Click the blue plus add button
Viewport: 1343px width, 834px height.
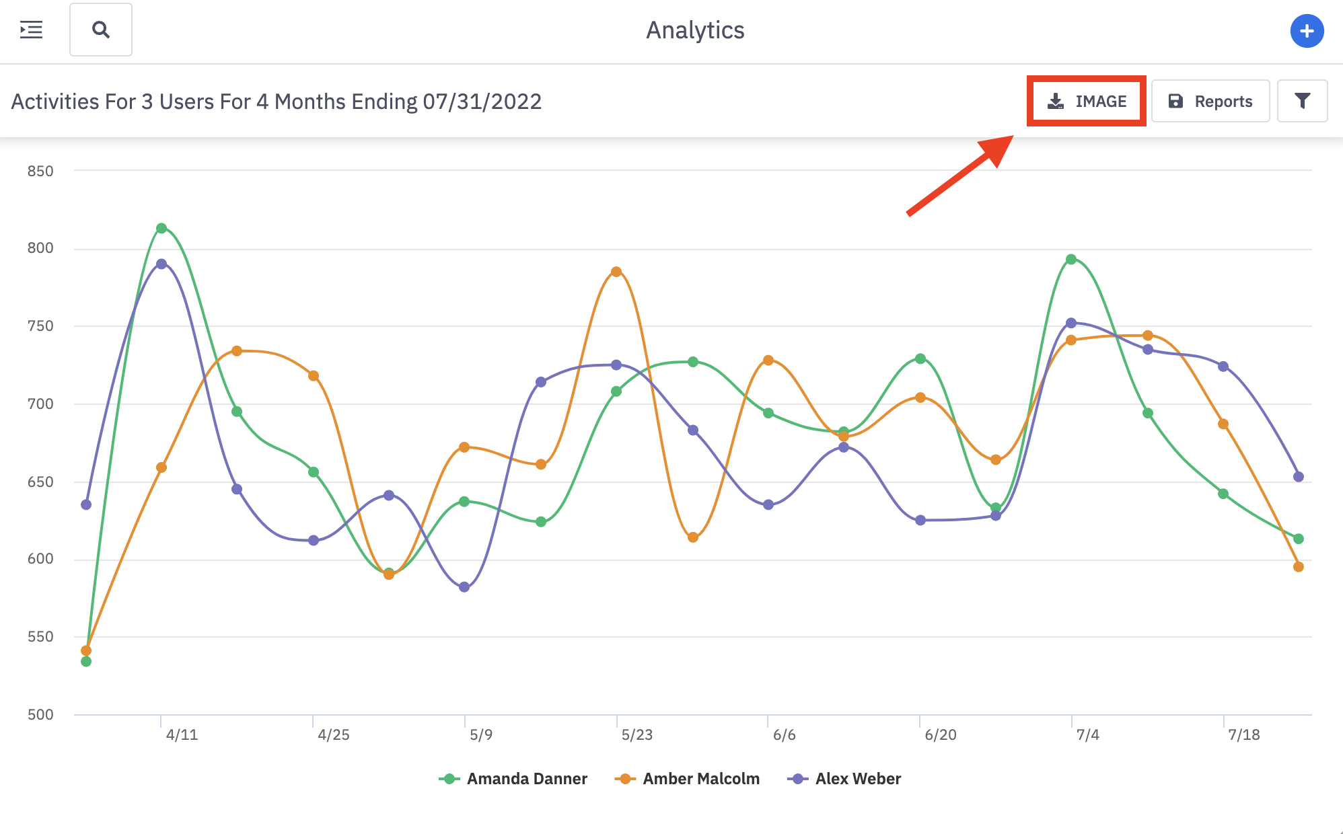[x=1307, y=31]
